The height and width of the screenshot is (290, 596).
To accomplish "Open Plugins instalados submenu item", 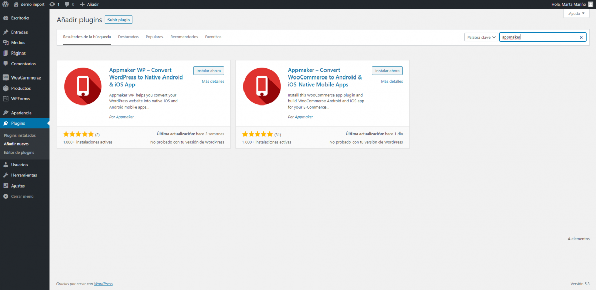I will tap(20, 135).
